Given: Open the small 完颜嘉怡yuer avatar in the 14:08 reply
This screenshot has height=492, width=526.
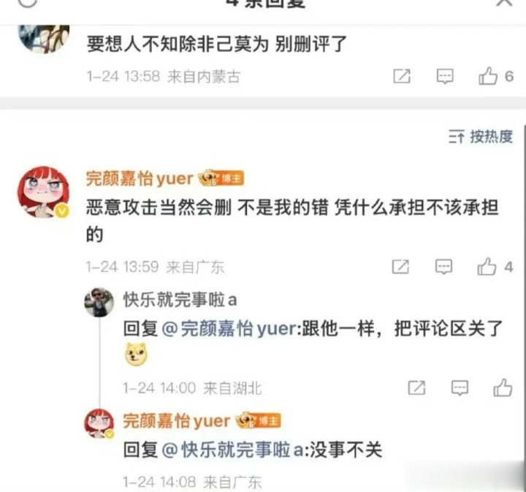Looking at the screenshot, I should (x=99, y=423).
